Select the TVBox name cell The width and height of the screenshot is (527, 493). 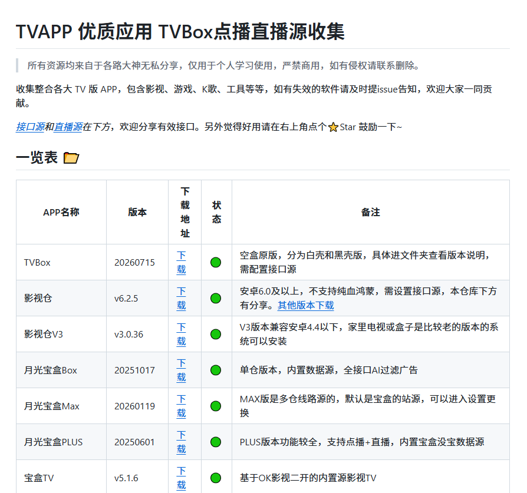(x=61, y=262)
